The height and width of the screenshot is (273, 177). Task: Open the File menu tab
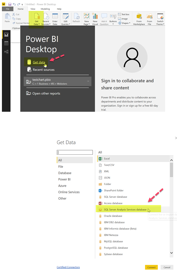[8, 9]
